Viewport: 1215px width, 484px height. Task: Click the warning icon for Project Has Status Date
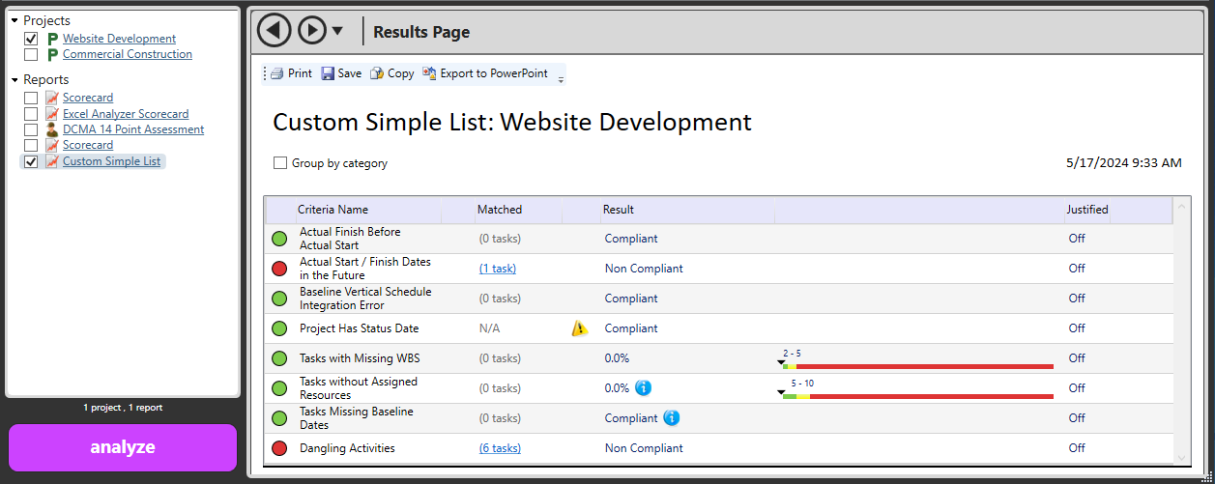click(579, 328)
